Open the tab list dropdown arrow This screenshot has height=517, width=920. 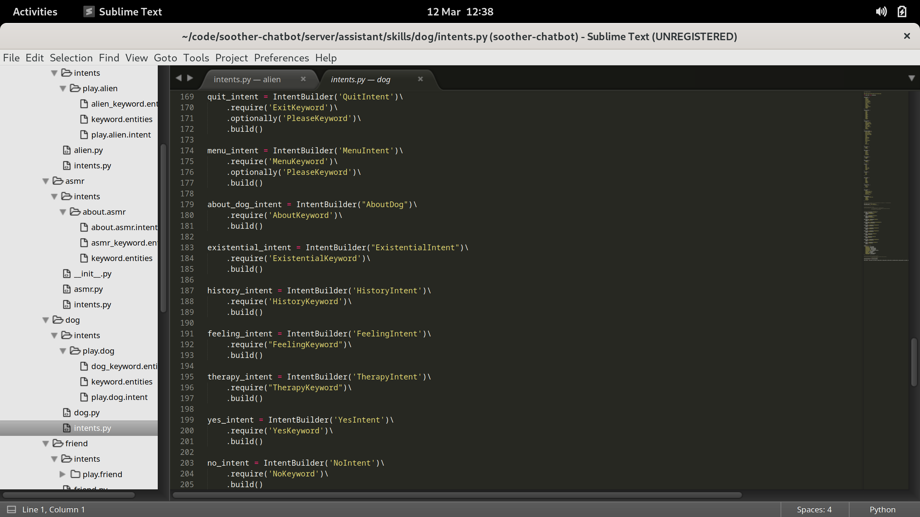pyautogui.click(x=911, y=78)
